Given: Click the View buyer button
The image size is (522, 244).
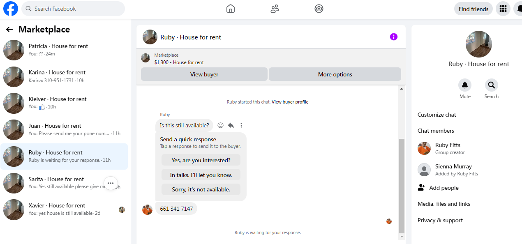Looking at the screenshot, I should coord(204,74).
